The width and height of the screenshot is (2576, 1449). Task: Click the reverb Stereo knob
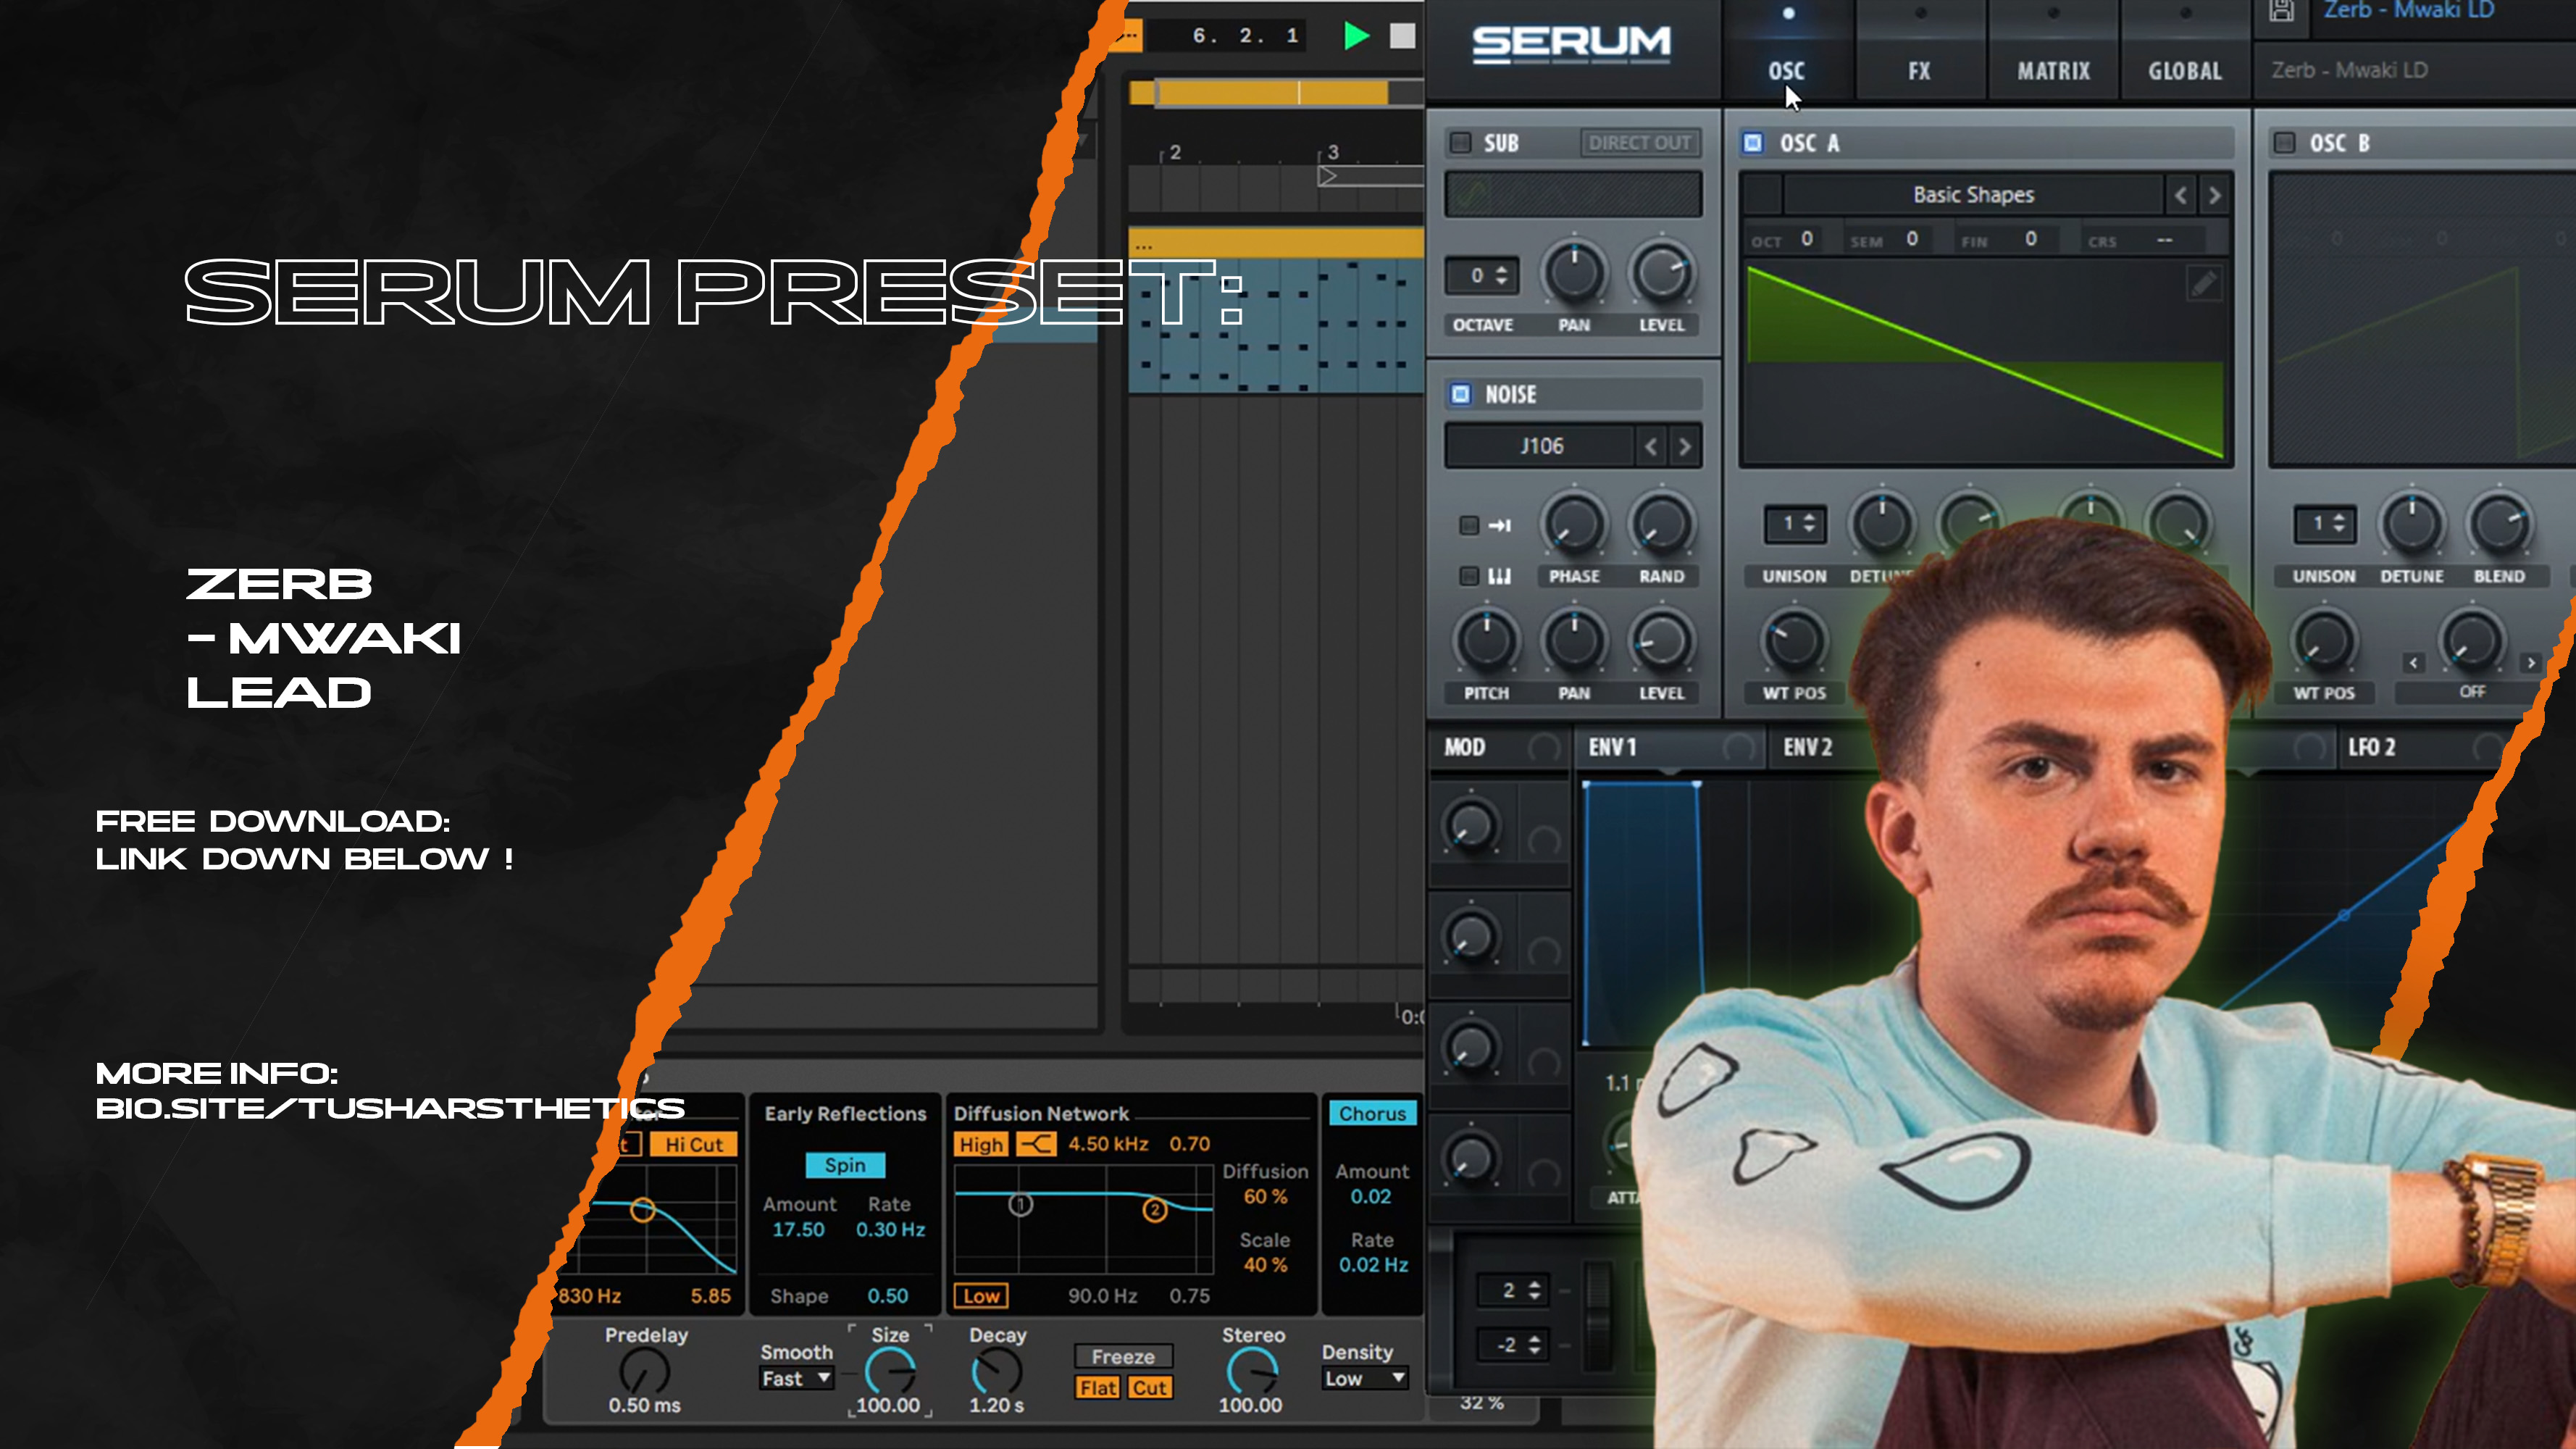[x=1252, y=1371]
